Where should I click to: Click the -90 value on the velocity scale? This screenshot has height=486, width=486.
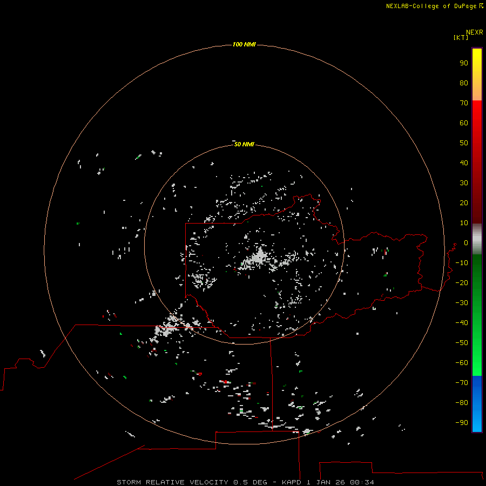point(462,422)
